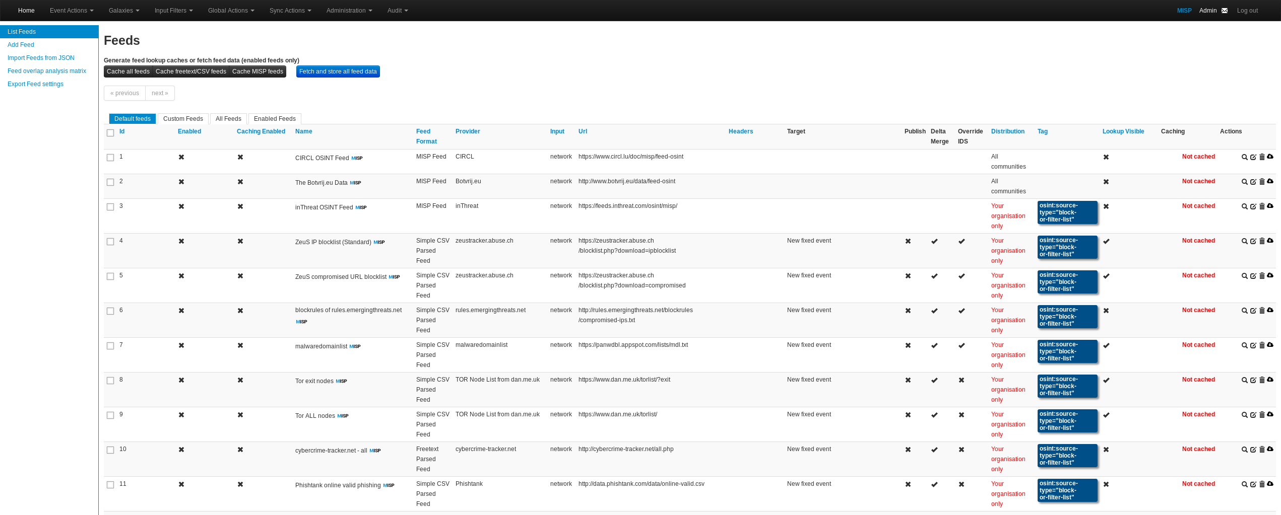Check the checkbox for feed ID 1
The image size is (1281, 515).
[110, 158]
